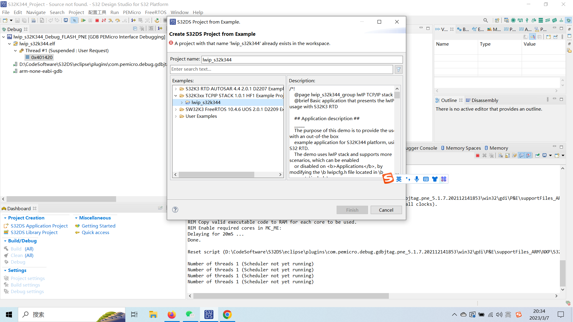Viewport: 573px width, 322px height.
Task: Open the FreeRTOS menu
Action: [x=155, y=12]
